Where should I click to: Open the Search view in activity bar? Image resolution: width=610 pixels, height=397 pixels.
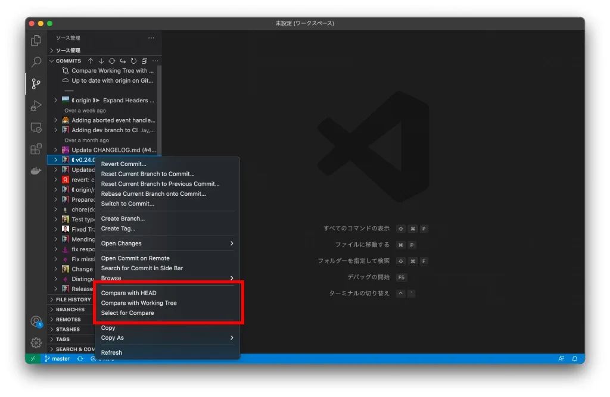[36, 62]
